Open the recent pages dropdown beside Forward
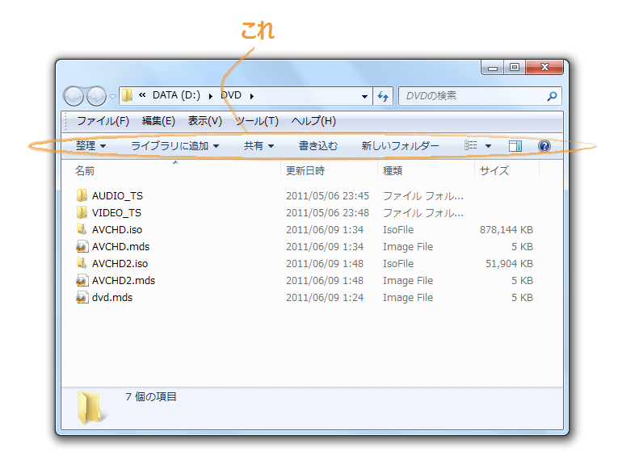639x452 pixels. pos(112,97)
